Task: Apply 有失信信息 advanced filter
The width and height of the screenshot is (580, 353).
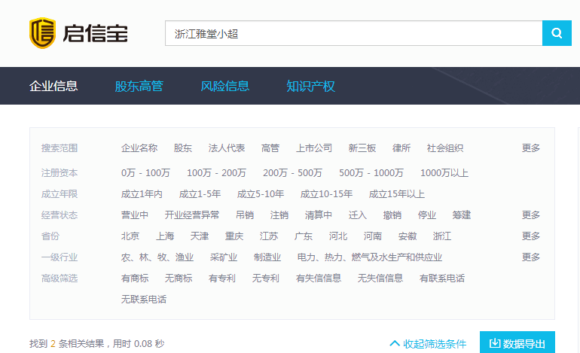Action: coord(319,278)
